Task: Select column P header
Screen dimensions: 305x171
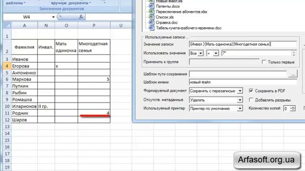Action: coord(94,25)
